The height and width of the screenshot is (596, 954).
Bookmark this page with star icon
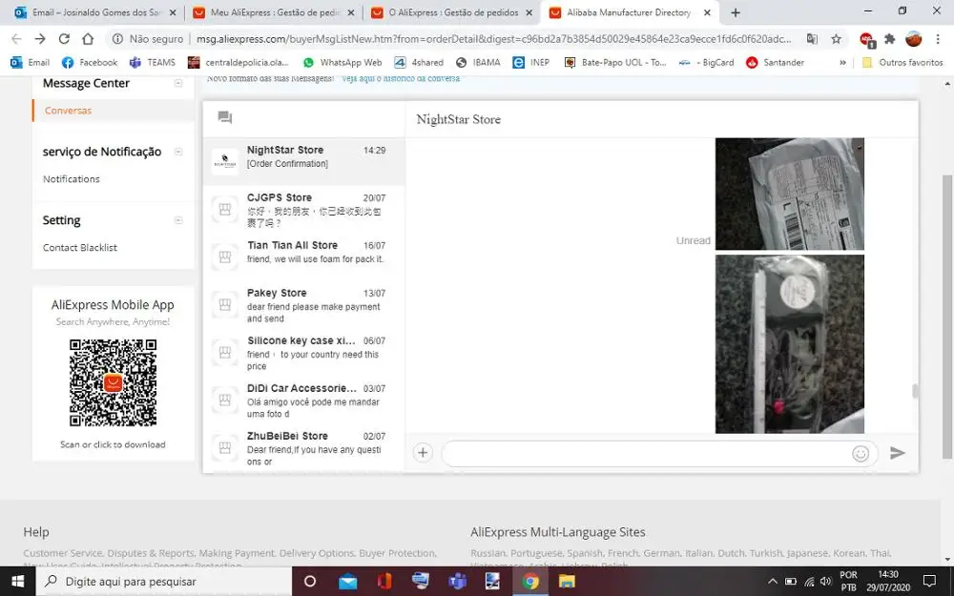[x=836, y=39]
